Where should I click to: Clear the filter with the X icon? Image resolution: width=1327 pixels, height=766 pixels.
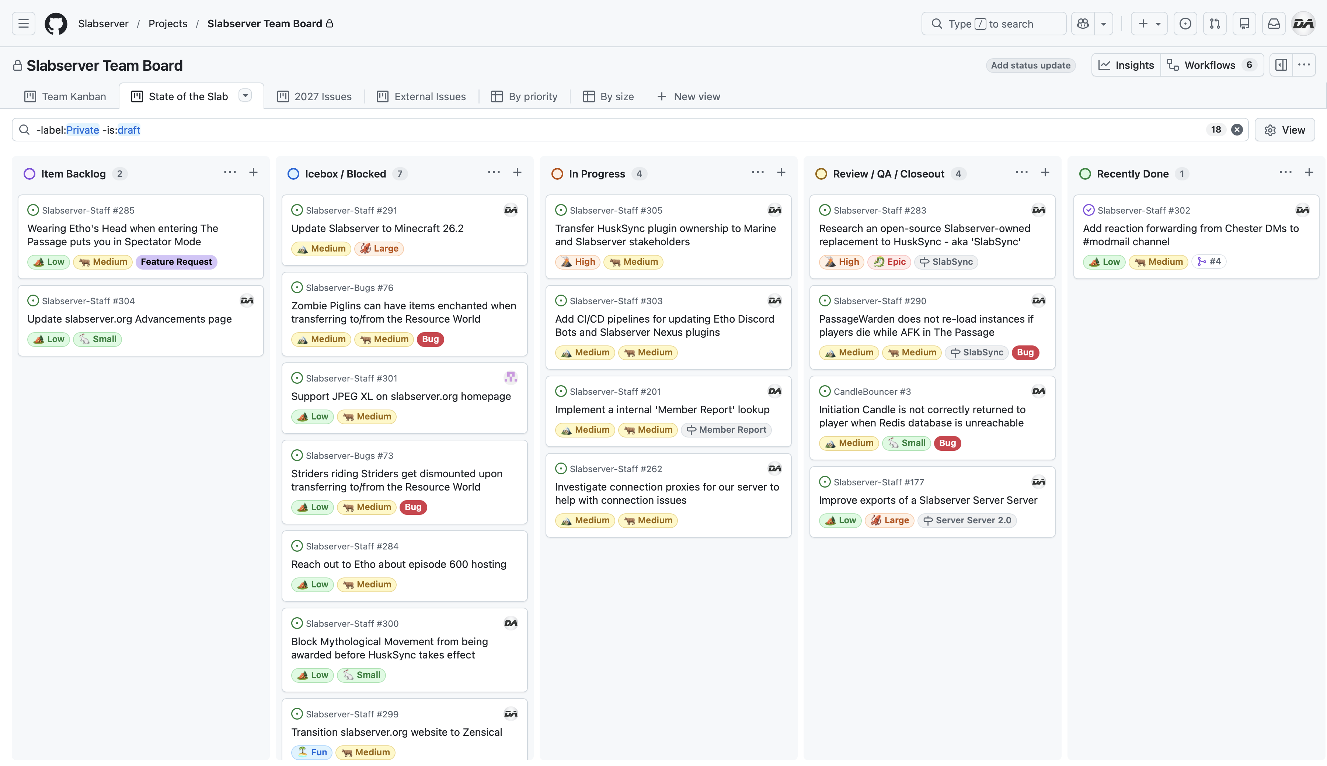click(1237, 129)
